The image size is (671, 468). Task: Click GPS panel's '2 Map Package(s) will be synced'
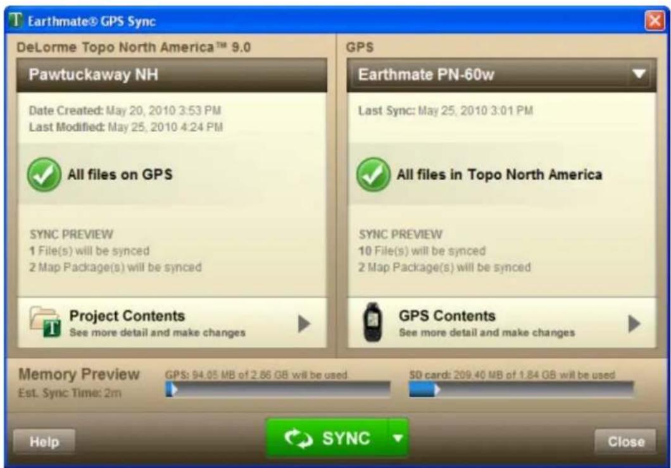pos(444,267)
